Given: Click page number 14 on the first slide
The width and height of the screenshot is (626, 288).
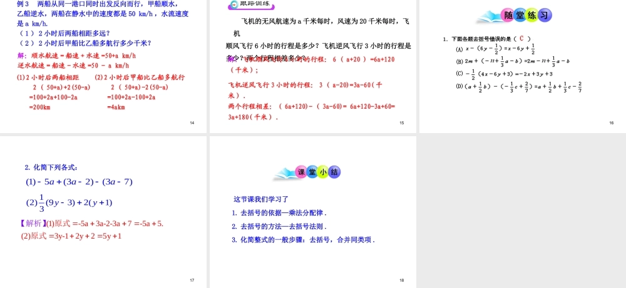Looking at the screenshot, I should coord(192,123).
